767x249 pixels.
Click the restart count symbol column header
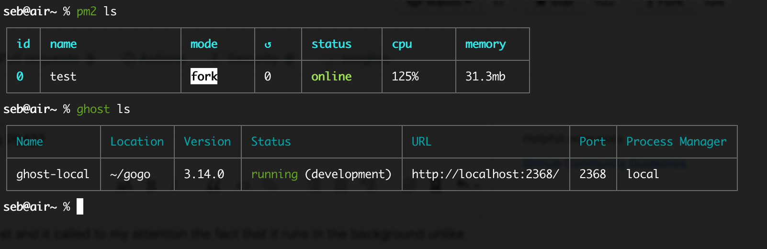tap(268, 45)
